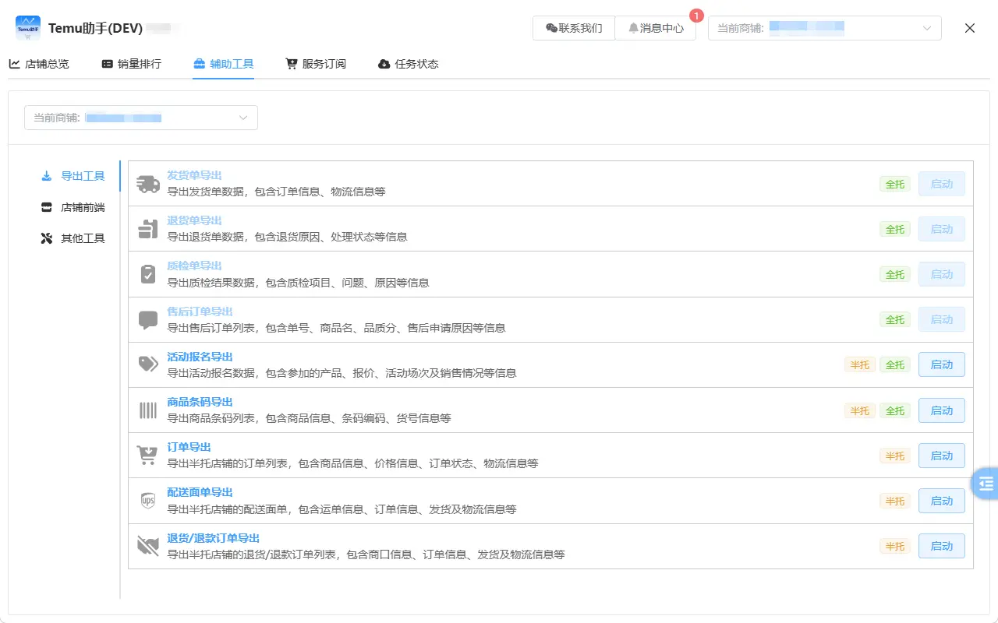The height and width of the screenshot is (623, 998).
Task: Click the disabled 启动 for 质检单导出
Action: (942, 274)
